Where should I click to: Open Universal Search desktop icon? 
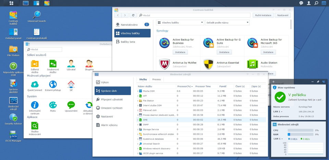[37, 15]
